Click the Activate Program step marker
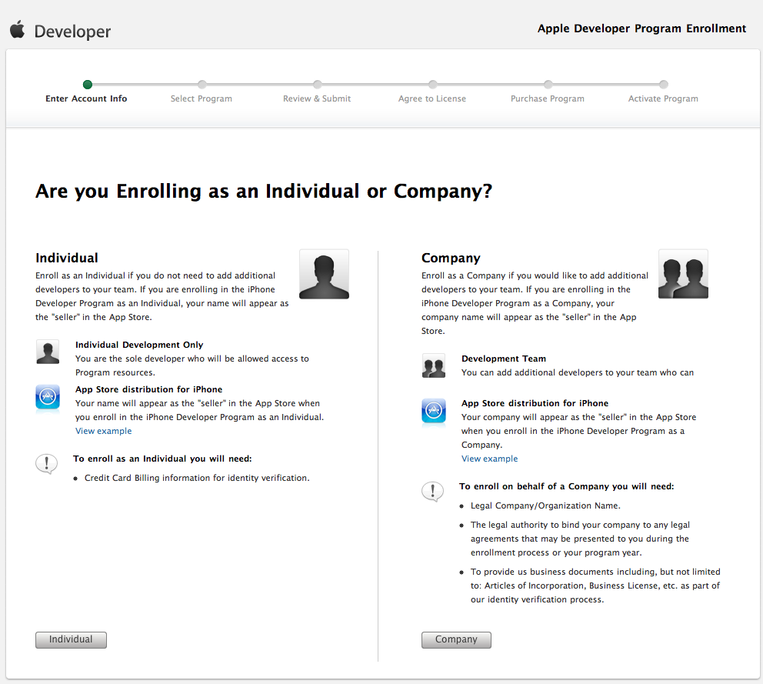Viewport: 763px width, 684px height. (663, 85)
